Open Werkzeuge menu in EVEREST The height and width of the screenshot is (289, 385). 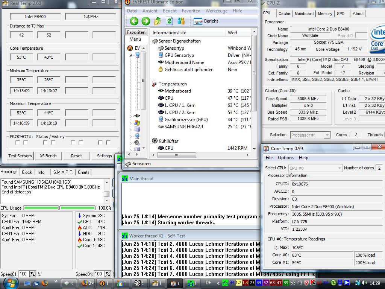click(217, 11)
